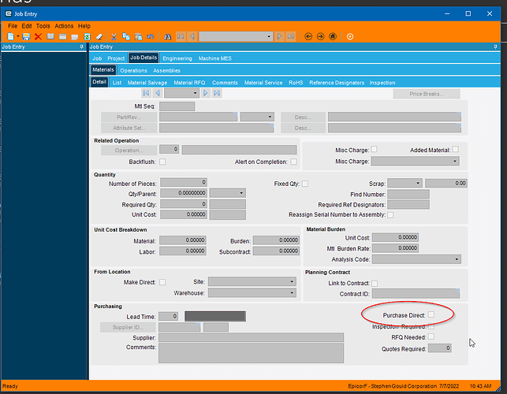
Task: Toggle the Added Material checkbox
Action: [455, 149]
